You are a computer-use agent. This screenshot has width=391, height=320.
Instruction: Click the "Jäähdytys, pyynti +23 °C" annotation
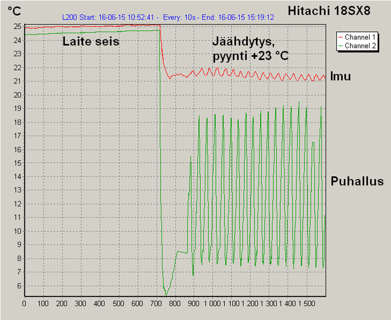tap(250, 49)
